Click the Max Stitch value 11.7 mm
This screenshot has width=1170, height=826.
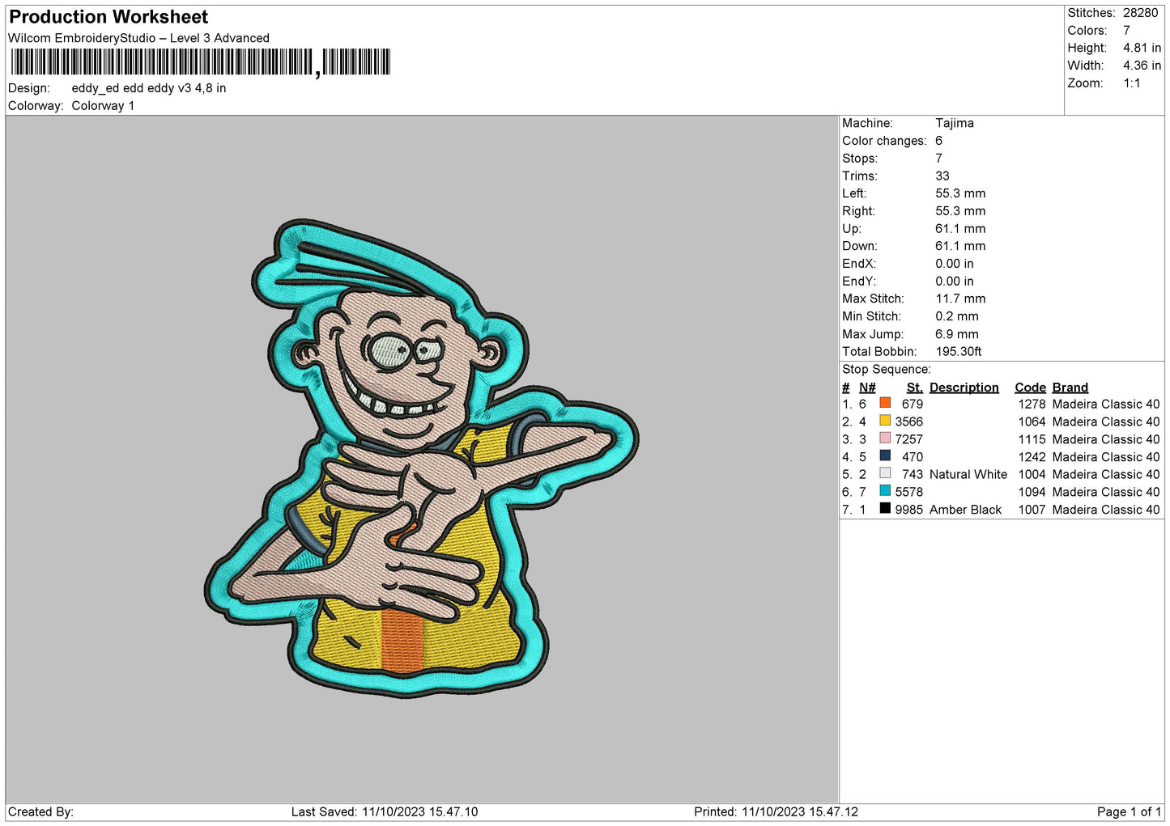click(960, 299)
